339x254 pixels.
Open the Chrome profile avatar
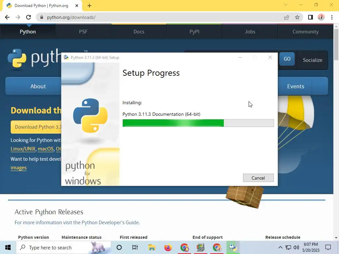point(321,17)
